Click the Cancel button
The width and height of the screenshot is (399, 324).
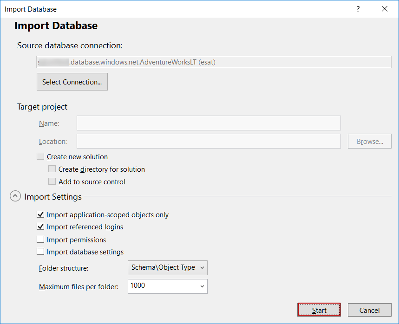pos(369,310)
